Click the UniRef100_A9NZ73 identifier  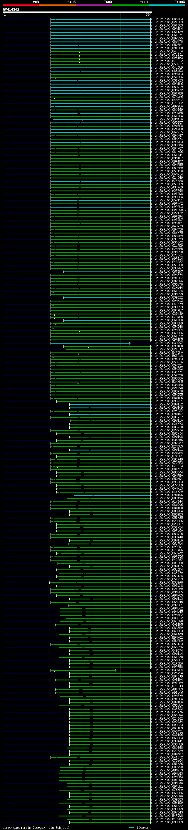[169, 771]
